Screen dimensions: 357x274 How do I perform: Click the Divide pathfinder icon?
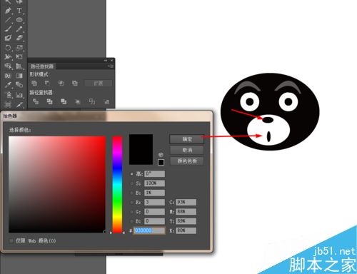[x=36, y=101]
